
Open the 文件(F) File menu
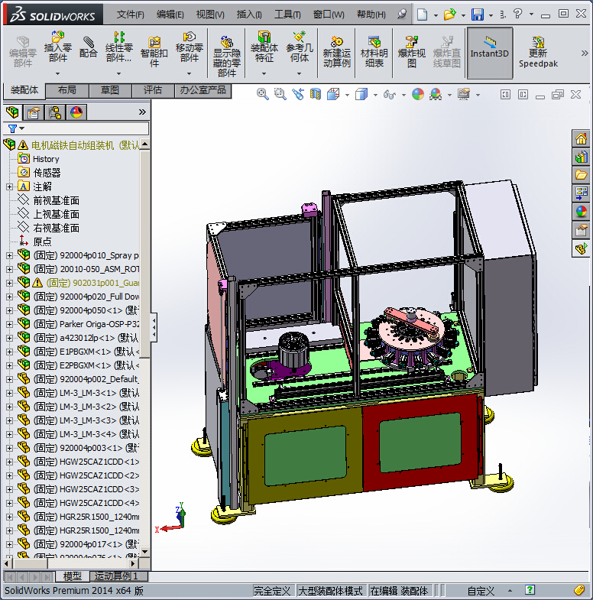click(x=130, y=15)
